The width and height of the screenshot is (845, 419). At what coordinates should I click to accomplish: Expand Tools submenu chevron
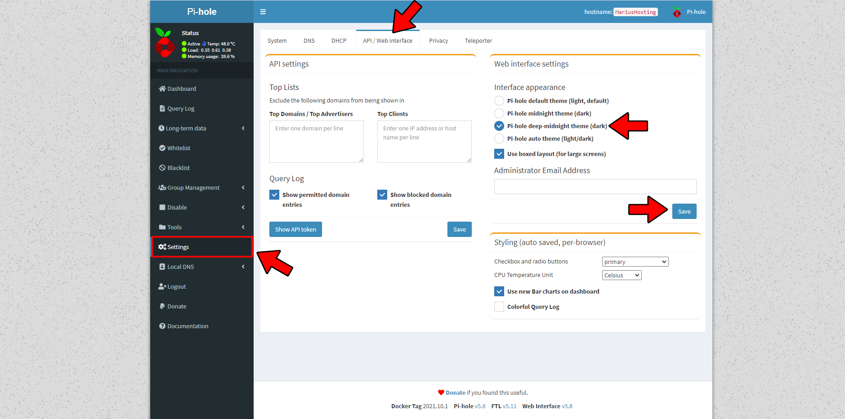[x=243, y=227]
